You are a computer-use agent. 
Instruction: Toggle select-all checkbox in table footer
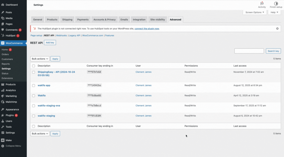click(x=34, y=126)
